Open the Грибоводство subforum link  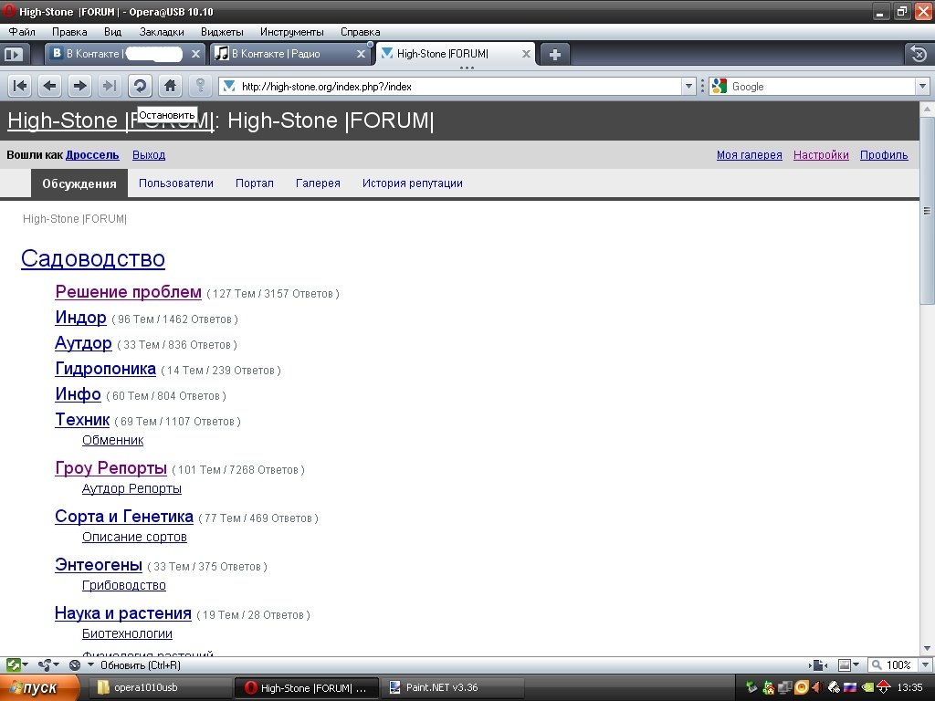(124, 585)
